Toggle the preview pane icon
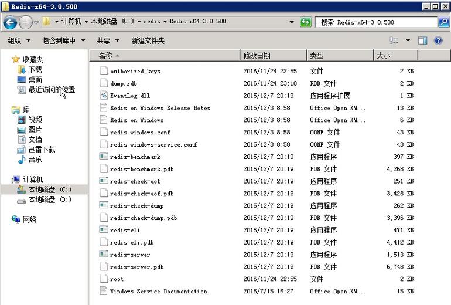451x305 pixels. (422, 40)
